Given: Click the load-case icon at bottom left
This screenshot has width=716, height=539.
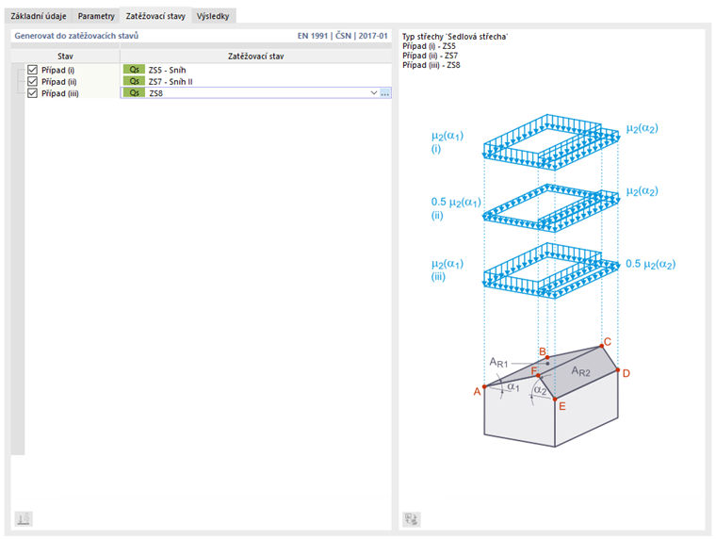Looking at the screenshot, I should (24, 519).
